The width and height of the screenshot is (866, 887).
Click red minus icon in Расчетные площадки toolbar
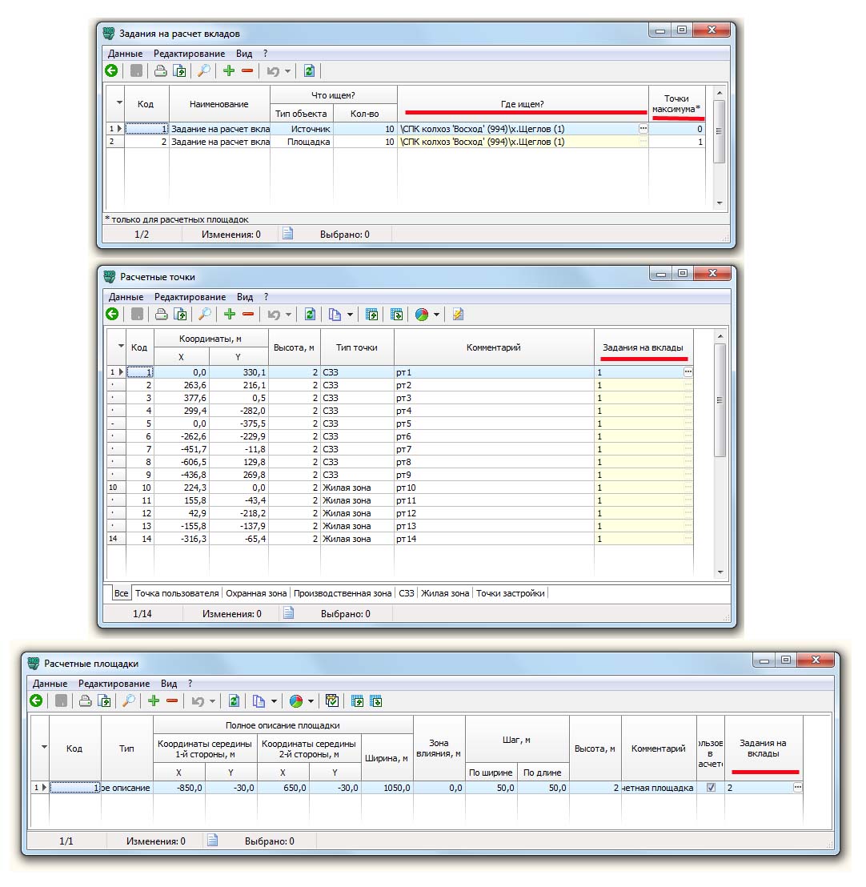172,701
